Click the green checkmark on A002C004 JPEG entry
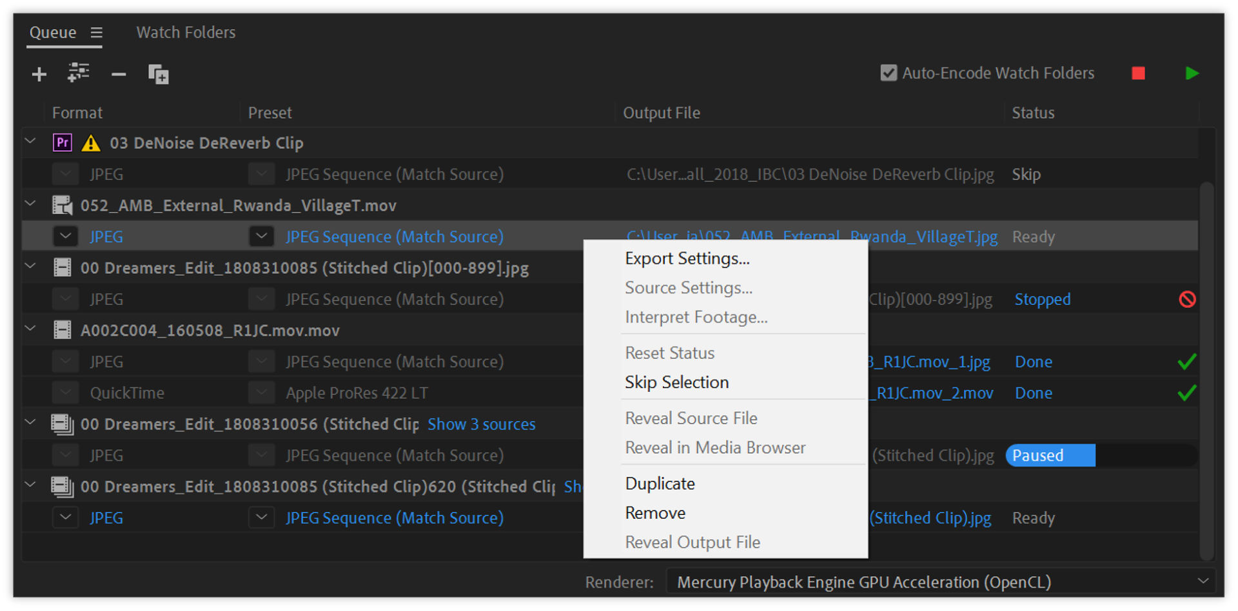 click(1187, 362)
